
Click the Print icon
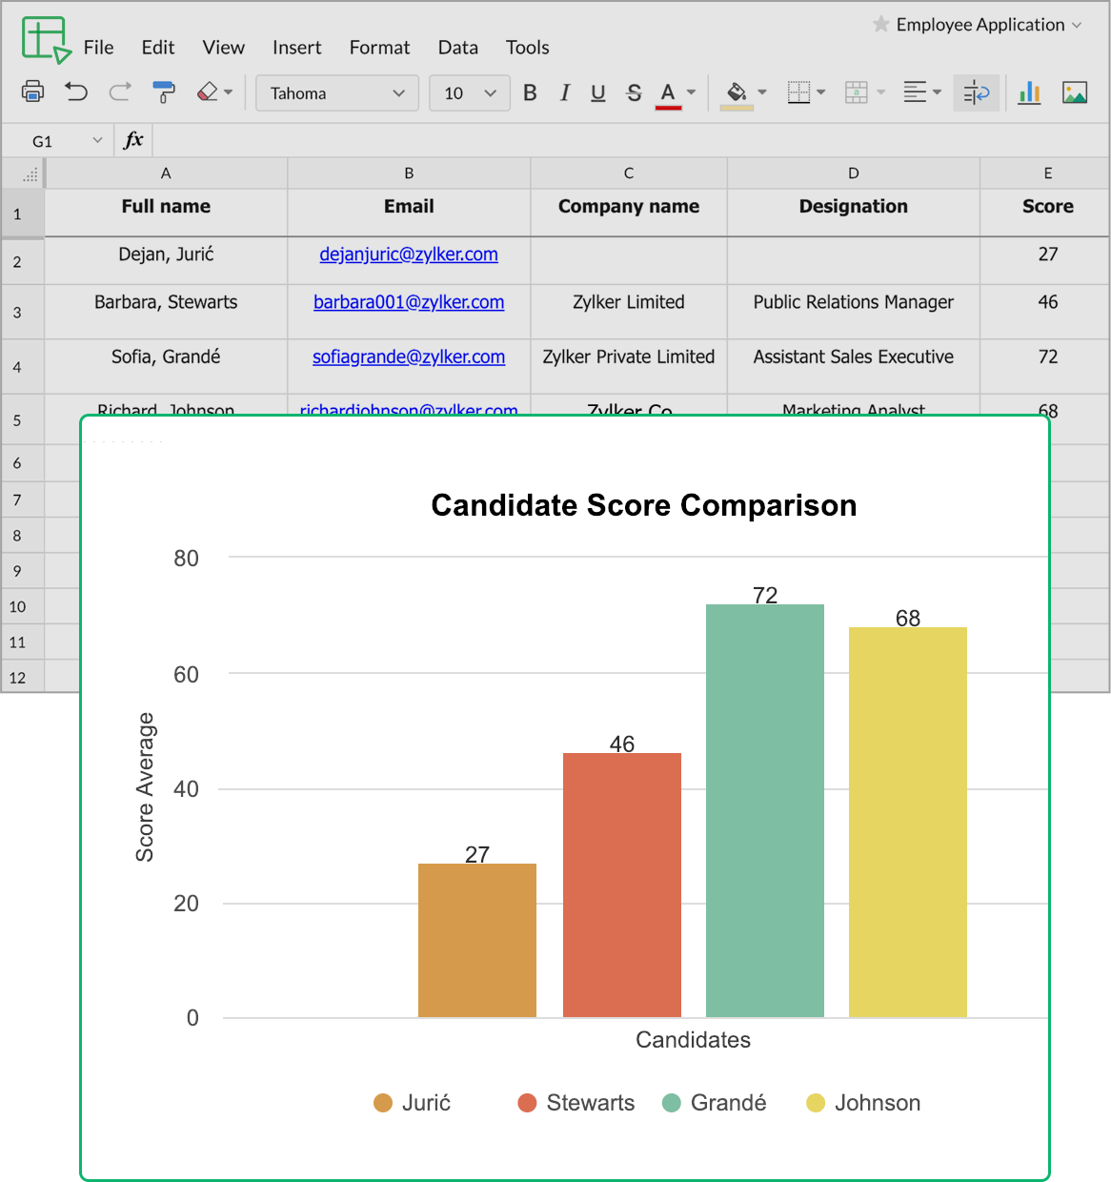[32, 92]
